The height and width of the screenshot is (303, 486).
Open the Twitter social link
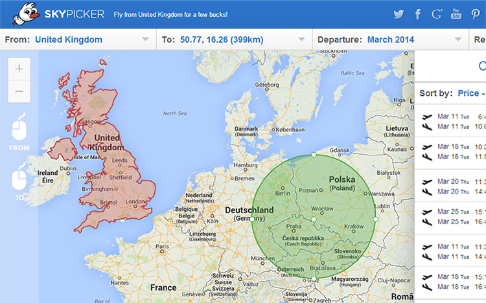tap(398, 14)
